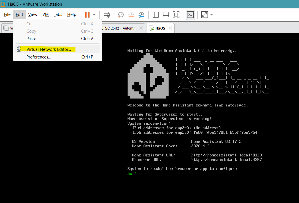Close the open Edit menu
Viewport: 299px width, 203px height.
click(19, 14)
